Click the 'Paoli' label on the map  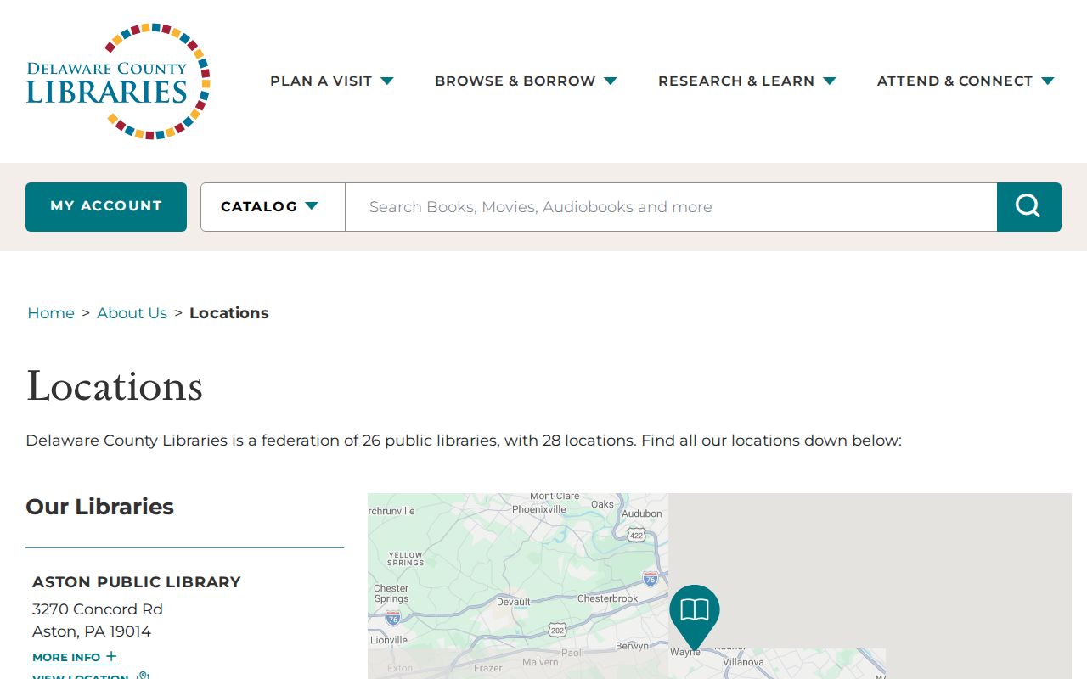(x=573, y=653)
